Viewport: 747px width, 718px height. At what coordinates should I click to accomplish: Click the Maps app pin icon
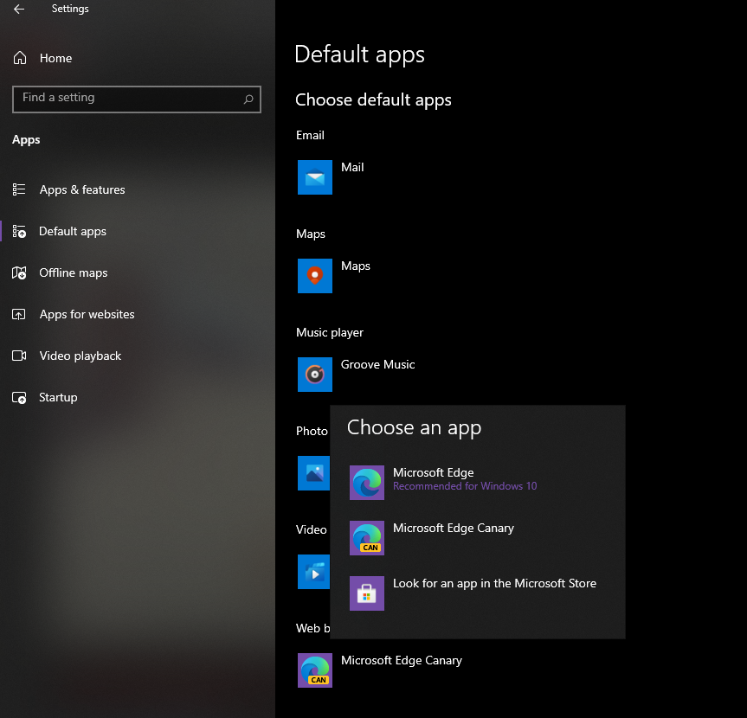(x=315, y=276)
